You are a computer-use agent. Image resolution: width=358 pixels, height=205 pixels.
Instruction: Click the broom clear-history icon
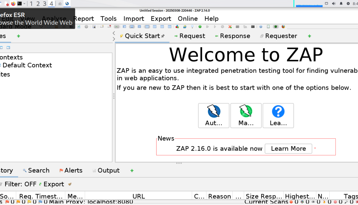click(x=70, y=184)
